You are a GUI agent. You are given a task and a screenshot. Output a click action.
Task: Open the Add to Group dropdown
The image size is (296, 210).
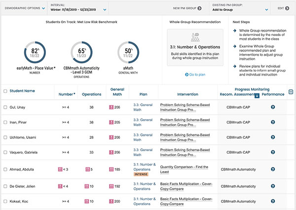pyautogui.click(x=266, y=9)
